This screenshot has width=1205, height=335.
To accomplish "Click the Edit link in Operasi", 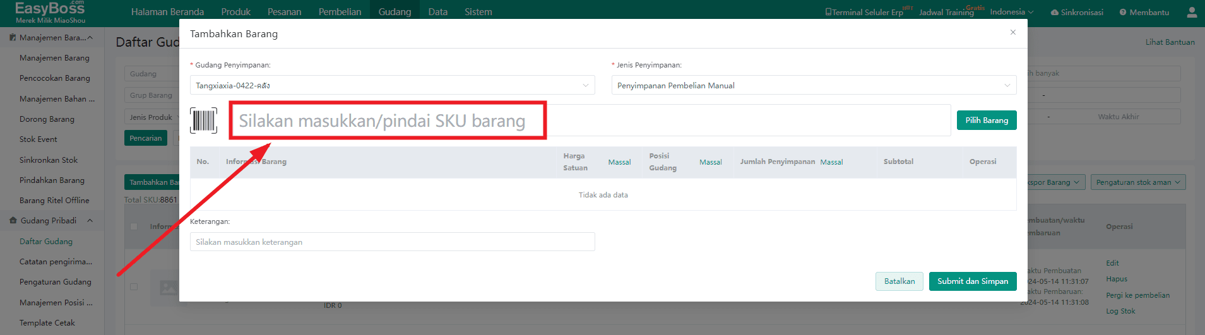I will tap(1112, 263).
